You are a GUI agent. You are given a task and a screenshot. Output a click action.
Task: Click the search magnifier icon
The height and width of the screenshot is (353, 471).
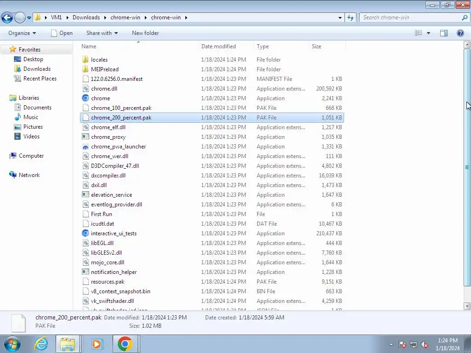tap(465, 17)
